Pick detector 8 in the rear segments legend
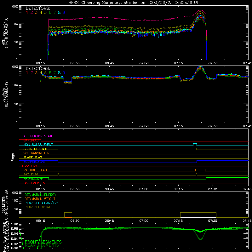This screenshot has height=252, width=252. (59, 73)
